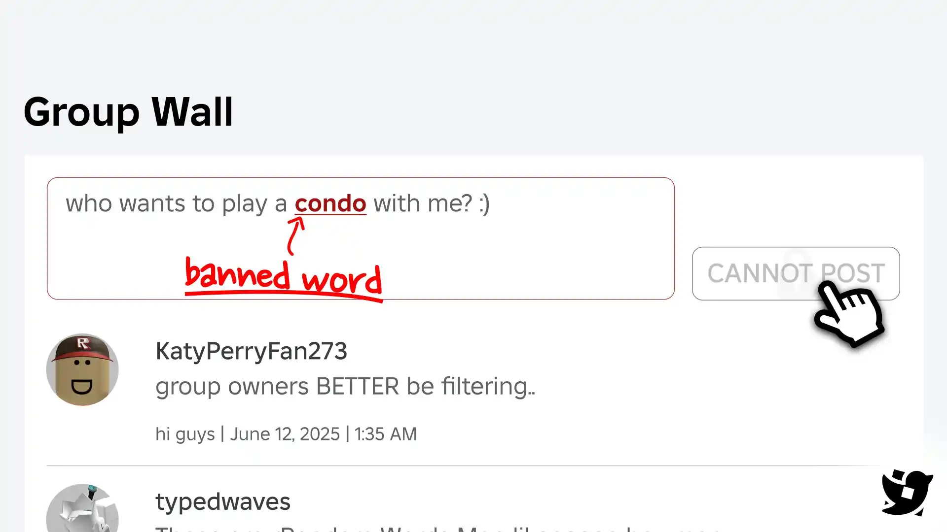
Task: Click the pointing hand cursor icon
Action: (849, 312)
